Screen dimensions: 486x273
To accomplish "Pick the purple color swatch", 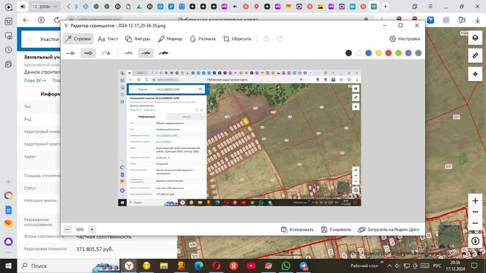I will [x=408, y=53].
